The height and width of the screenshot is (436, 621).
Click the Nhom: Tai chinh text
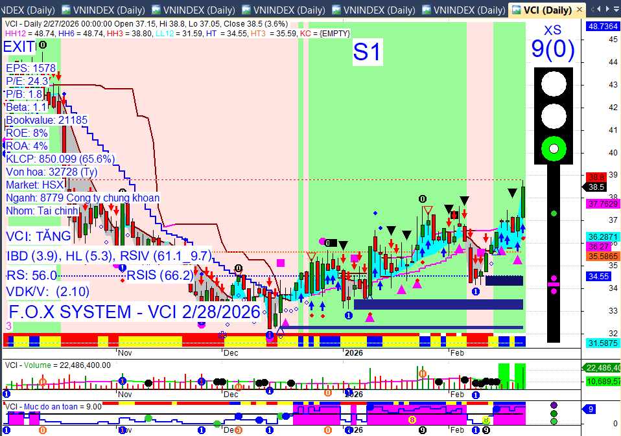[42, 211]
